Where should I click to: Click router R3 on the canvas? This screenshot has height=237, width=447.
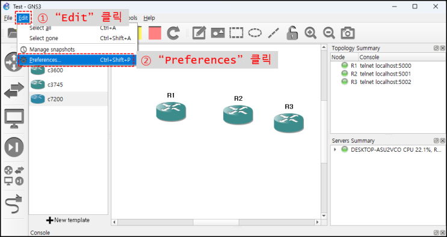pyautogui.click(x=289, y=122)
